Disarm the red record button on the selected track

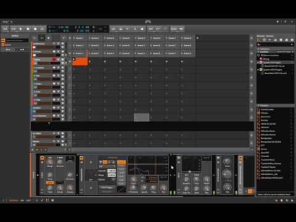54,60
